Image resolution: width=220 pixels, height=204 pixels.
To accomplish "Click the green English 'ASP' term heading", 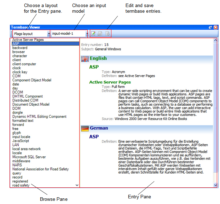I will click(x=94, y=67).
